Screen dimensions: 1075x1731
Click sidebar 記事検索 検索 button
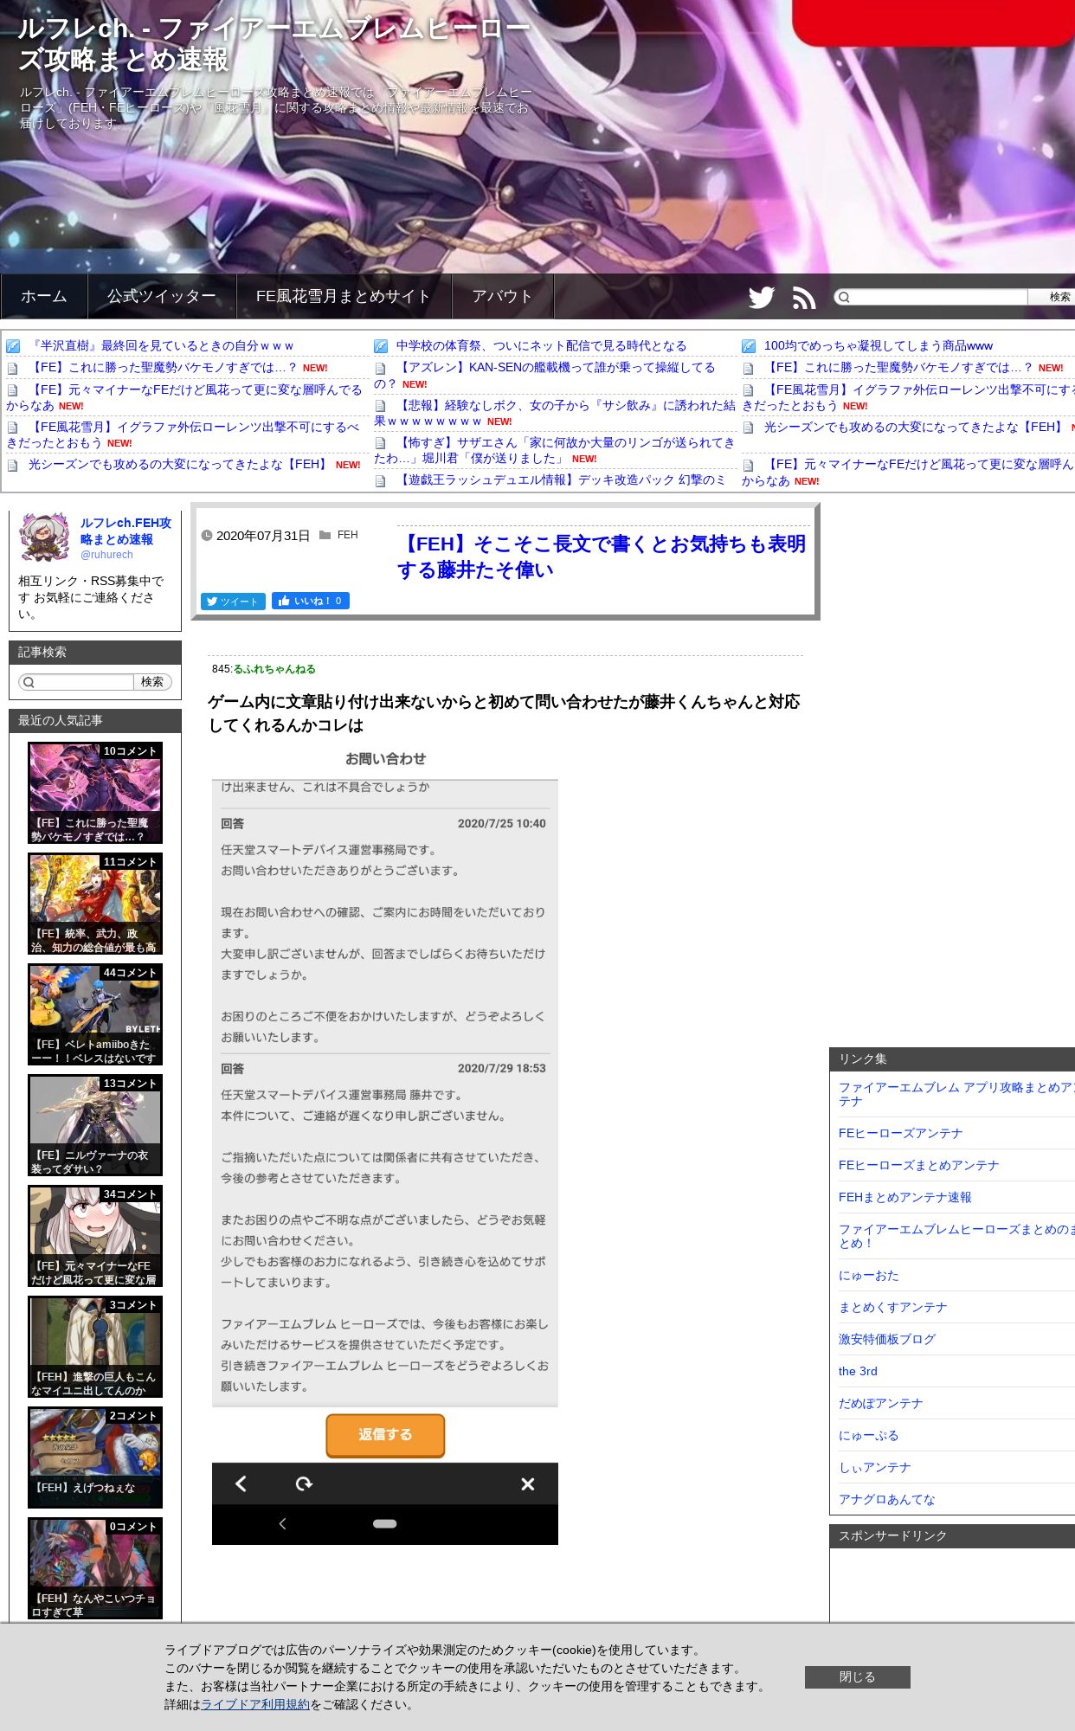152,682
